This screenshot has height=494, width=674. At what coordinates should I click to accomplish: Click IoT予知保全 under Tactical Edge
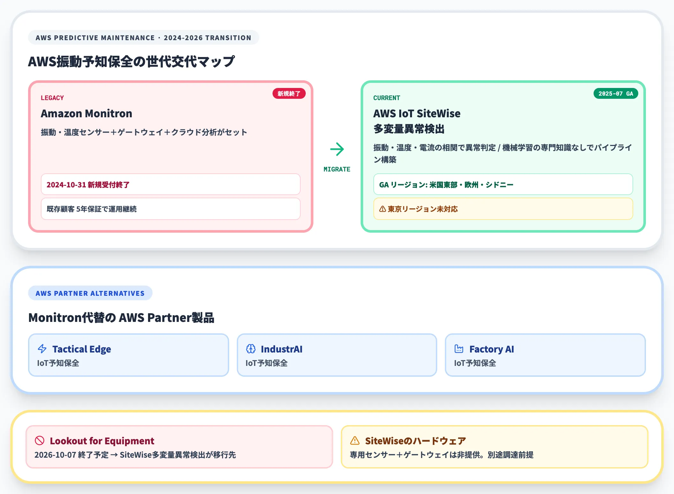coord(58,363)
